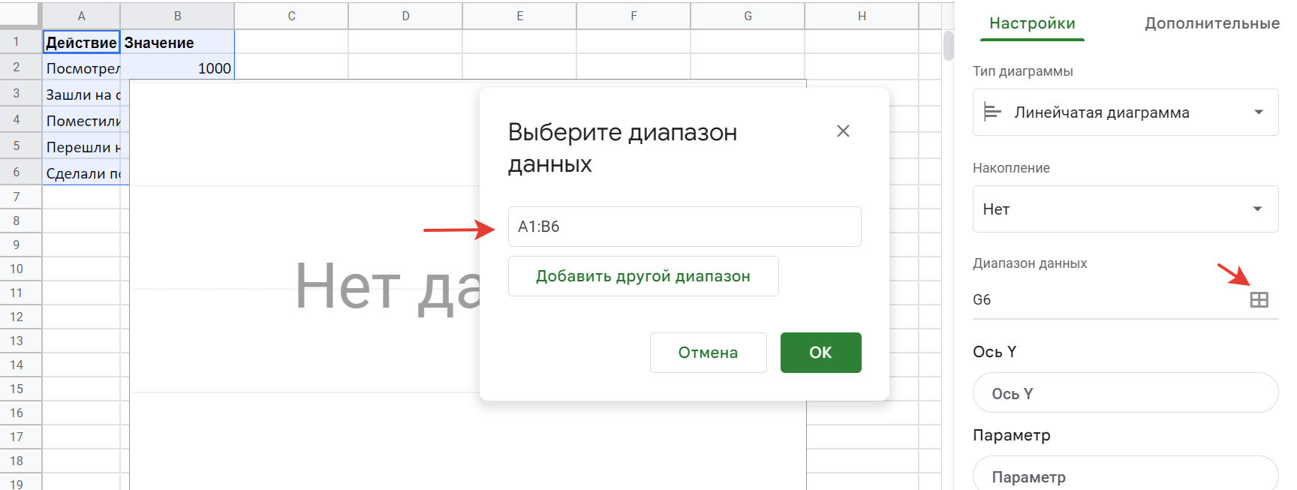The width and height of the screenshot is (1297, 490).
Task: Click the A1:B6 range input field
Action: [684, 227]
